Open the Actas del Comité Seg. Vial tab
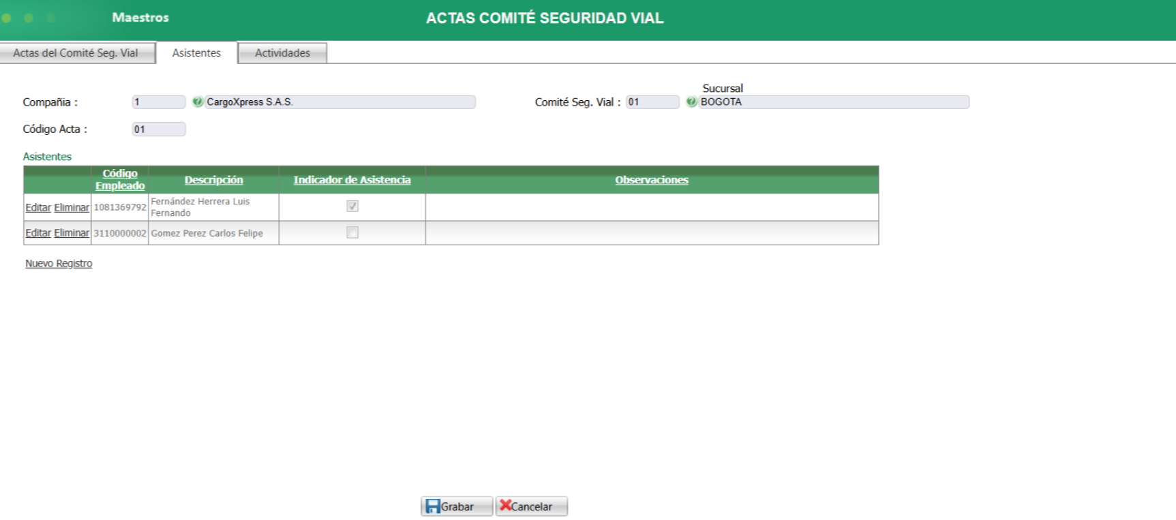Screen dimensions: 1176x520 point(76,53)
